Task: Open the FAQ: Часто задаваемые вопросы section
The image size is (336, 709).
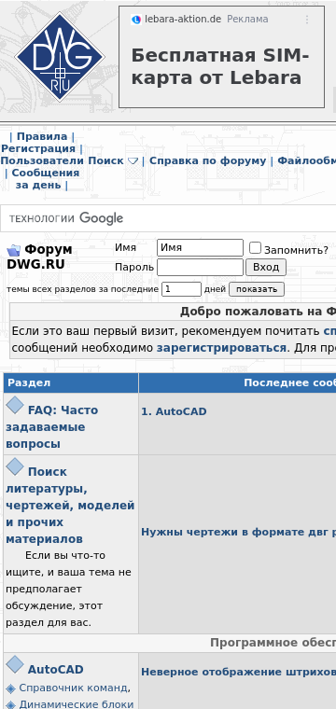Action: pos(52,427)
